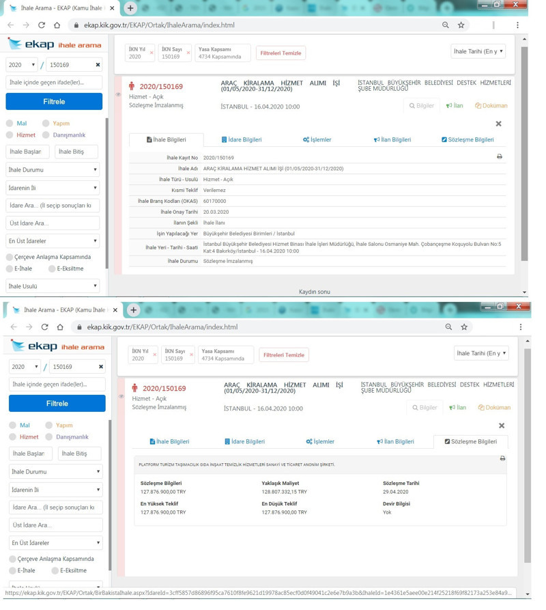546x610 pixels.
Task: Click Filtrele button in bottom window
Action: coord(57,403)
